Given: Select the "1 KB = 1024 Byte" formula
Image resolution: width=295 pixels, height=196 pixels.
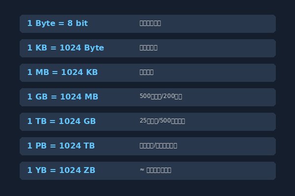Looking at the screenshot, I should click(x=66, y=48).
